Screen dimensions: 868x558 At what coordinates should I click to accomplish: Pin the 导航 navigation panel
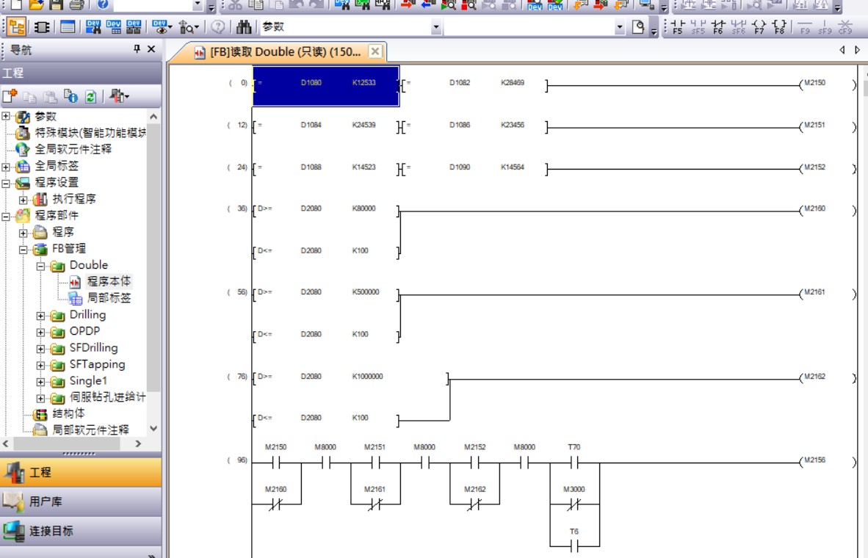[x=137, y=49]
